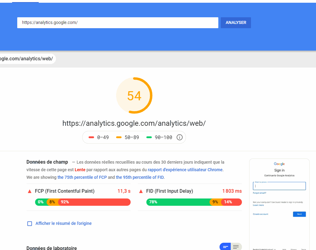The width and height of the screenshot is (316, 250).
Task: Open the score ranges info icon
Action: (179, 137)
